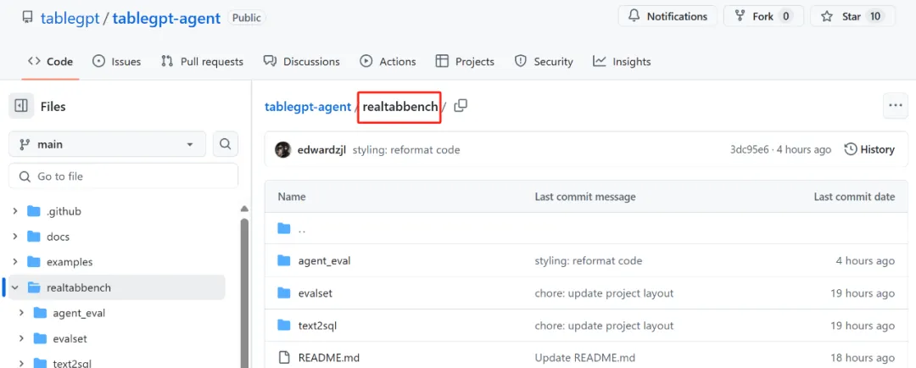This screenshot has height=368, width=916.
Task: Click the edwardzjl avatar image
Action: (x=282, y=149)
